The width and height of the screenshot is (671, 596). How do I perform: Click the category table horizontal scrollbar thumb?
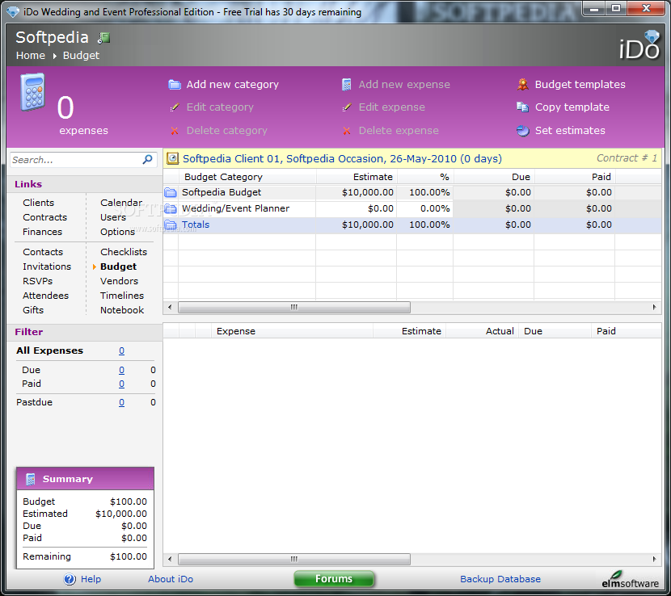tap(294, 308)
